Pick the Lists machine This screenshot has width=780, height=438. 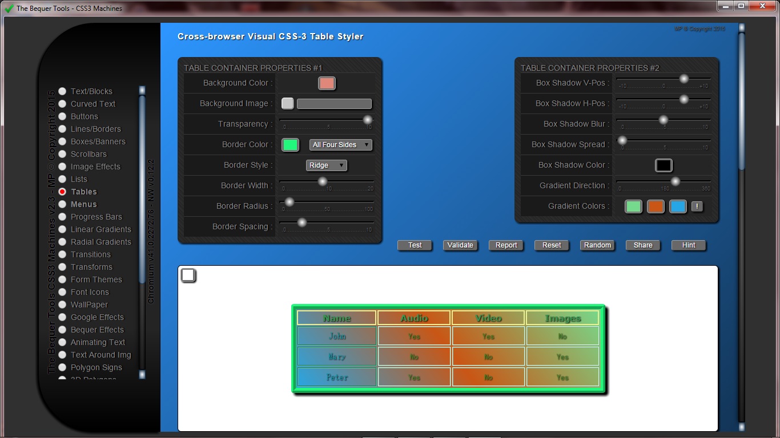62,179
